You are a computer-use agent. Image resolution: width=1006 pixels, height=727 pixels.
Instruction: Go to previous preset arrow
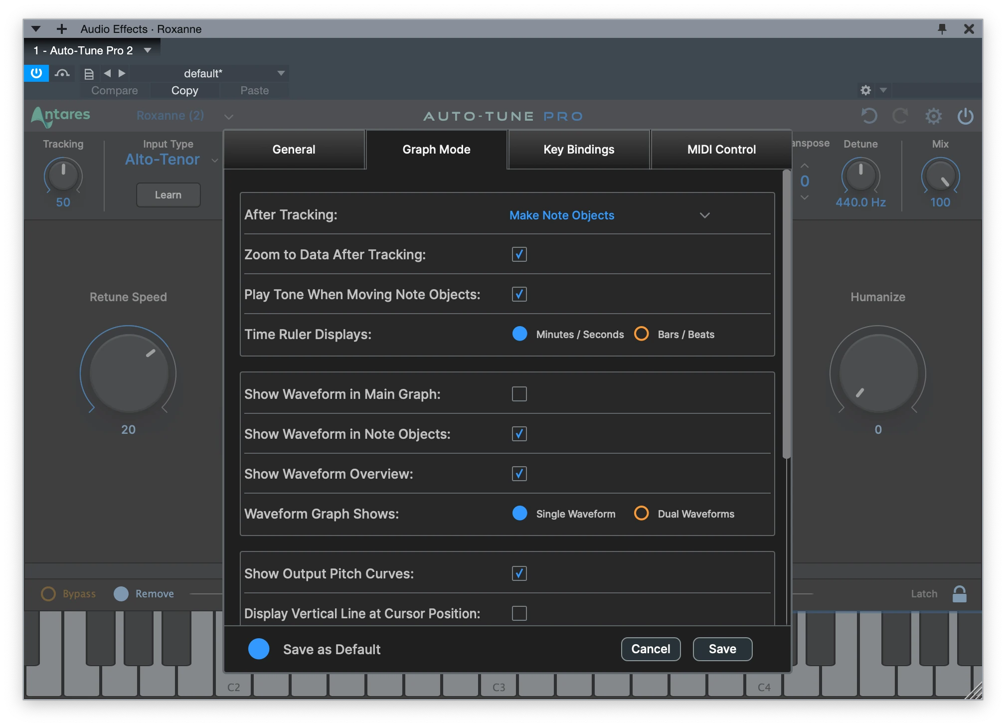(107, 73)
